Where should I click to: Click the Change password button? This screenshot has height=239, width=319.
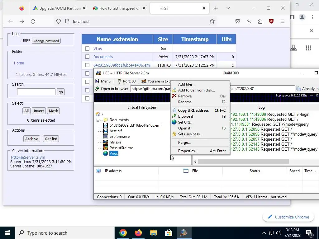coord(46,41)
